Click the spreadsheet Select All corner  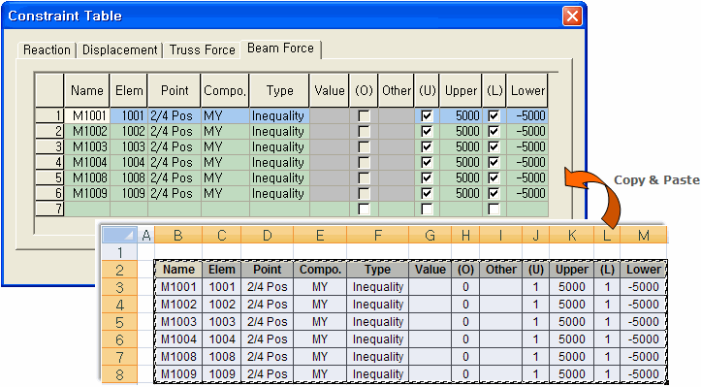coord(119,235)
